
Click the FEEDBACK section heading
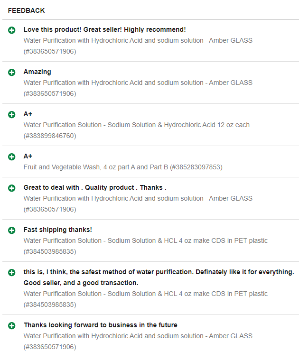tap(26, 10)
